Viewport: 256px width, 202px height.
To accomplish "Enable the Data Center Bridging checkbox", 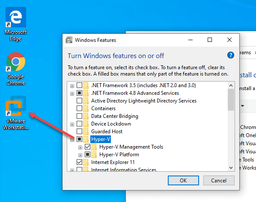I will click(x=79, y=116).
